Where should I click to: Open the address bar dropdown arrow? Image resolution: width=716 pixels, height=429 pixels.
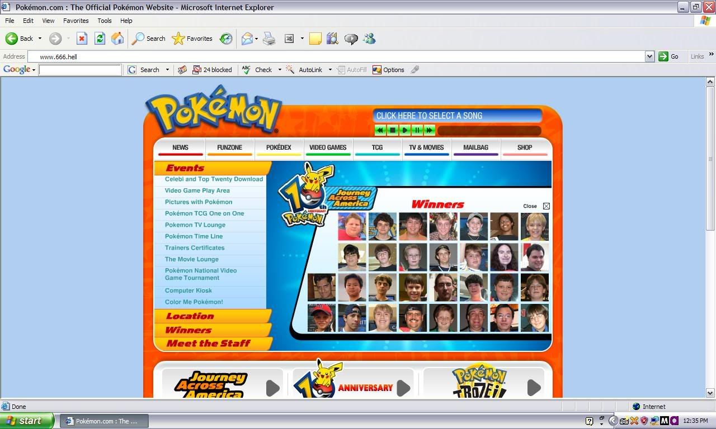[x=649, y=56]
